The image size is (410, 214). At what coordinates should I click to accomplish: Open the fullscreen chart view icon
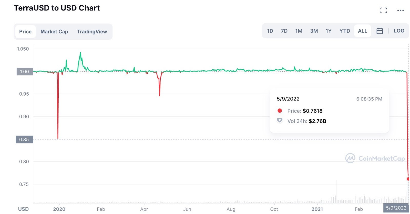pyautogui.click(x=383, y=10)
